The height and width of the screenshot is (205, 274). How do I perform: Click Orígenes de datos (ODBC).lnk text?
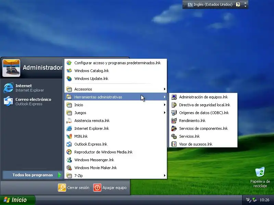point(204,113)
